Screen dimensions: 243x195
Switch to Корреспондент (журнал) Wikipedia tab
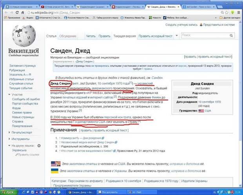click(x=92, y=7)
